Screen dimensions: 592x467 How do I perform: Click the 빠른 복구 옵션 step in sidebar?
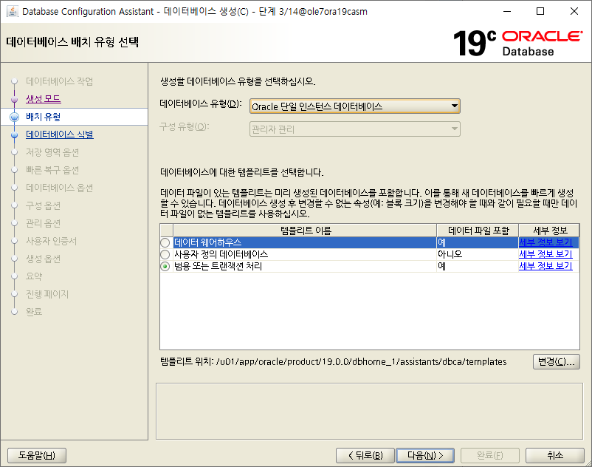(52, 170)
